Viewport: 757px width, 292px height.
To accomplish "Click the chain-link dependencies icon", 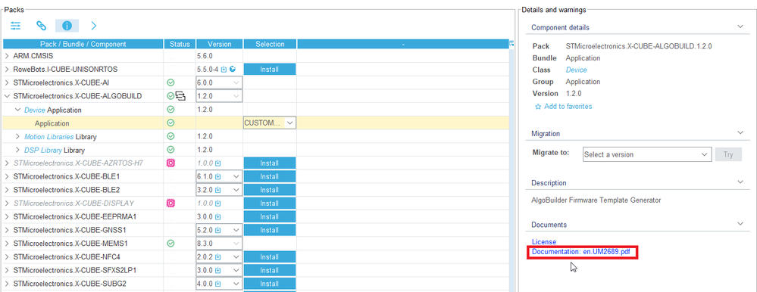I will tap(42, 26).
